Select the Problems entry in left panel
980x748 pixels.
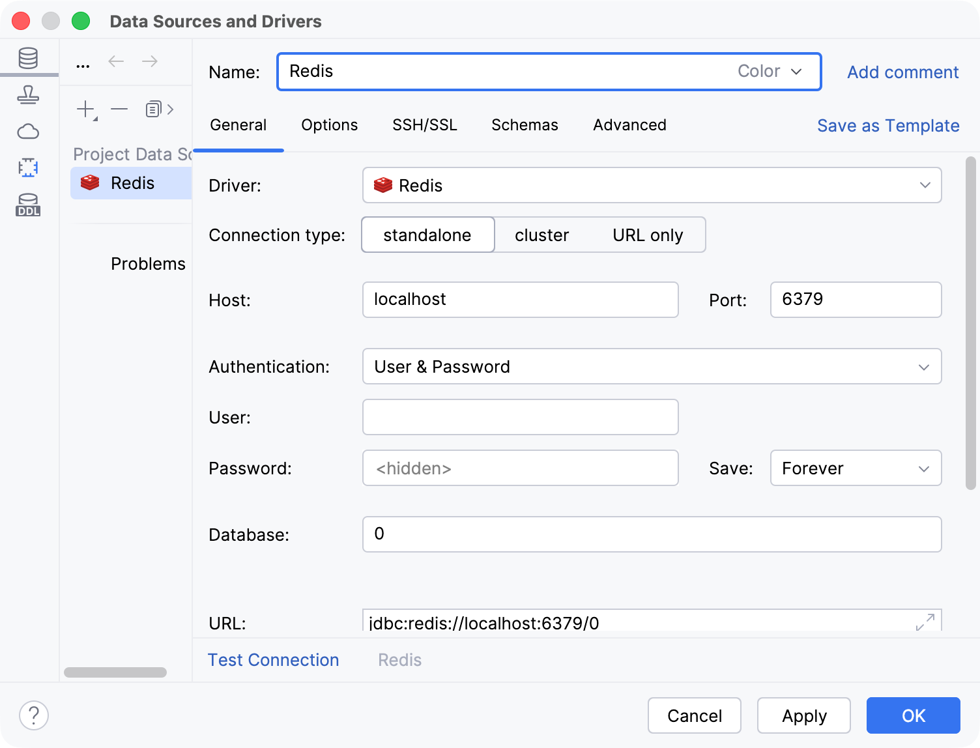coord(148,264)
